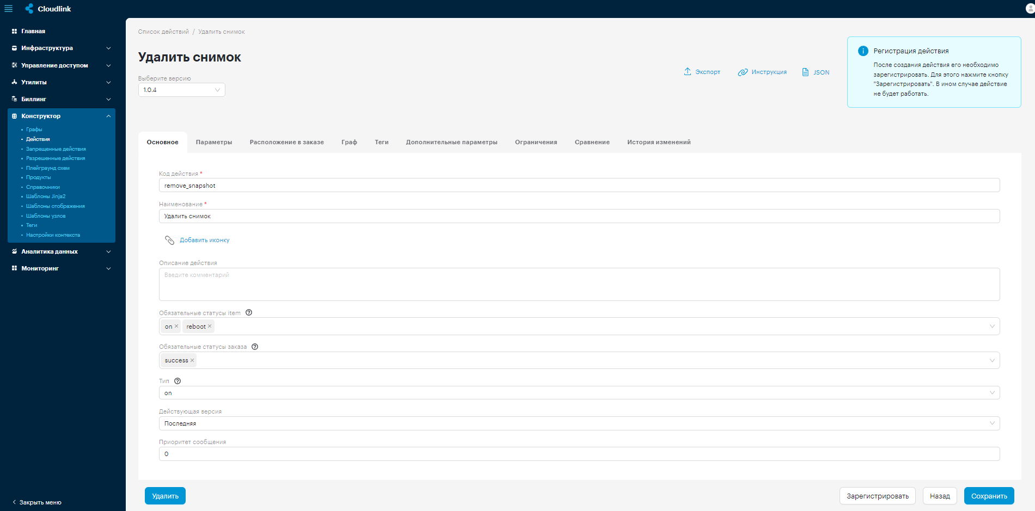Click the Добавить иконку link
The height and width of the screenshot is (511, 1035).
(x=205, y=240)
